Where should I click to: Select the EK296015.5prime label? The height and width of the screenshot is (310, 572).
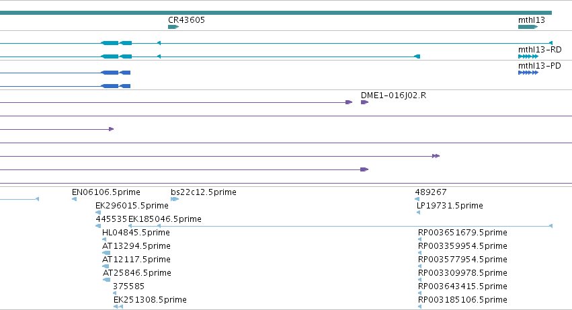[132, 206]
